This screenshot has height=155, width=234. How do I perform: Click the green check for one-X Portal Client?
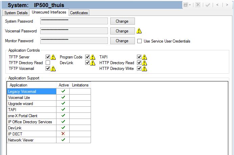tap(63, 115)
